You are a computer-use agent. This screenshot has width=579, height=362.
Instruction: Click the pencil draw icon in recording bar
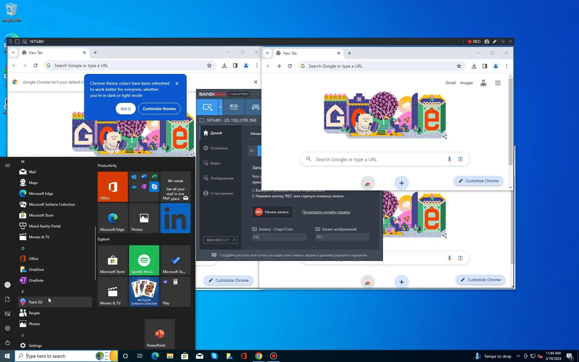coord(495,42)
